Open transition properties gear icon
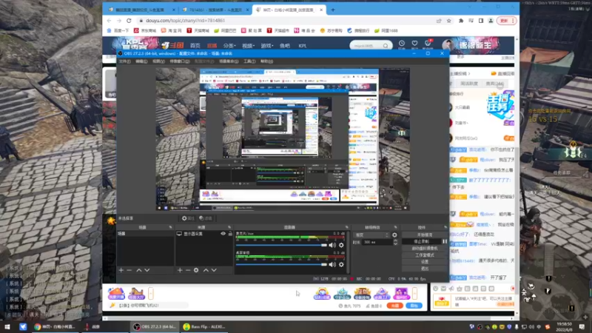 394,235
